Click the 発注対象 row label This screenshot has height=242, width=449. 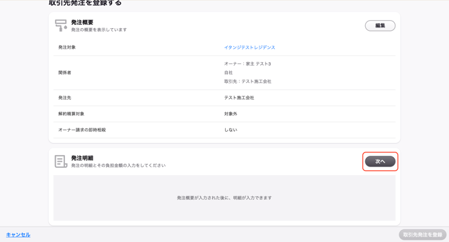pyautogui.click(x=67, y=47)
